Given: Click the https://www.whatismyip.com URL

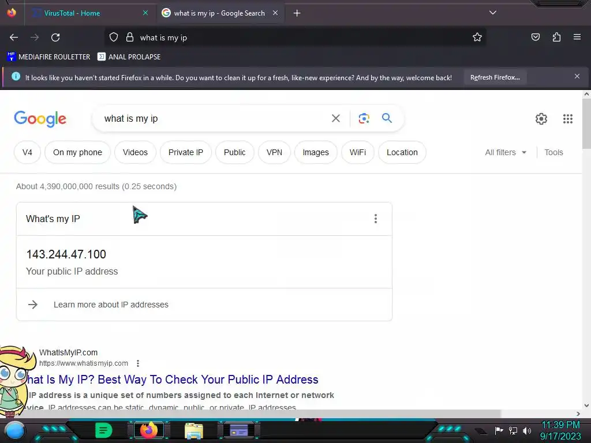Looking at the screenshot, I should click(84, 363).
